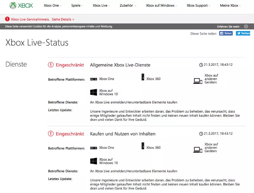The width and height of the screenshot is (254, 193).
Task: Click devices icon for Xbox auf anderen Geräten, first section
Action: coord(197,81)
